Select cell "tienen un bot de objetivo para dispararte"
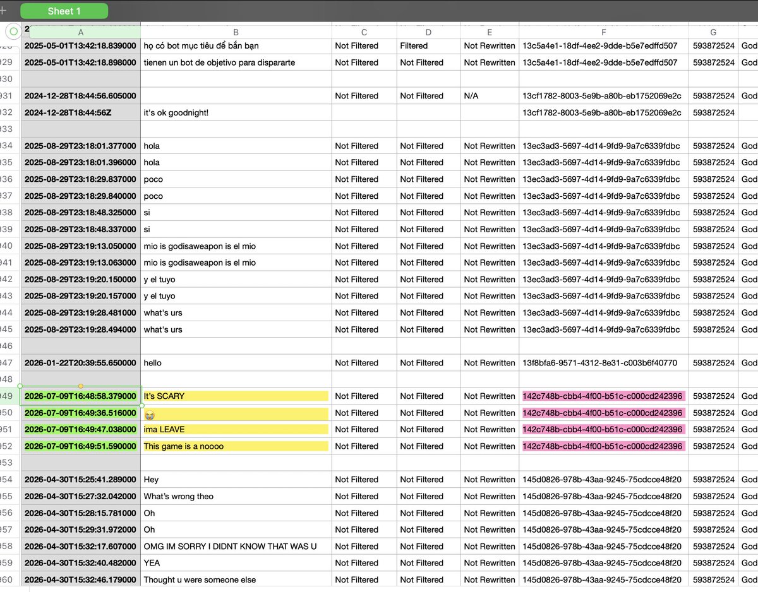This screenshot has height=592, width=758. (x=236, y=62)
